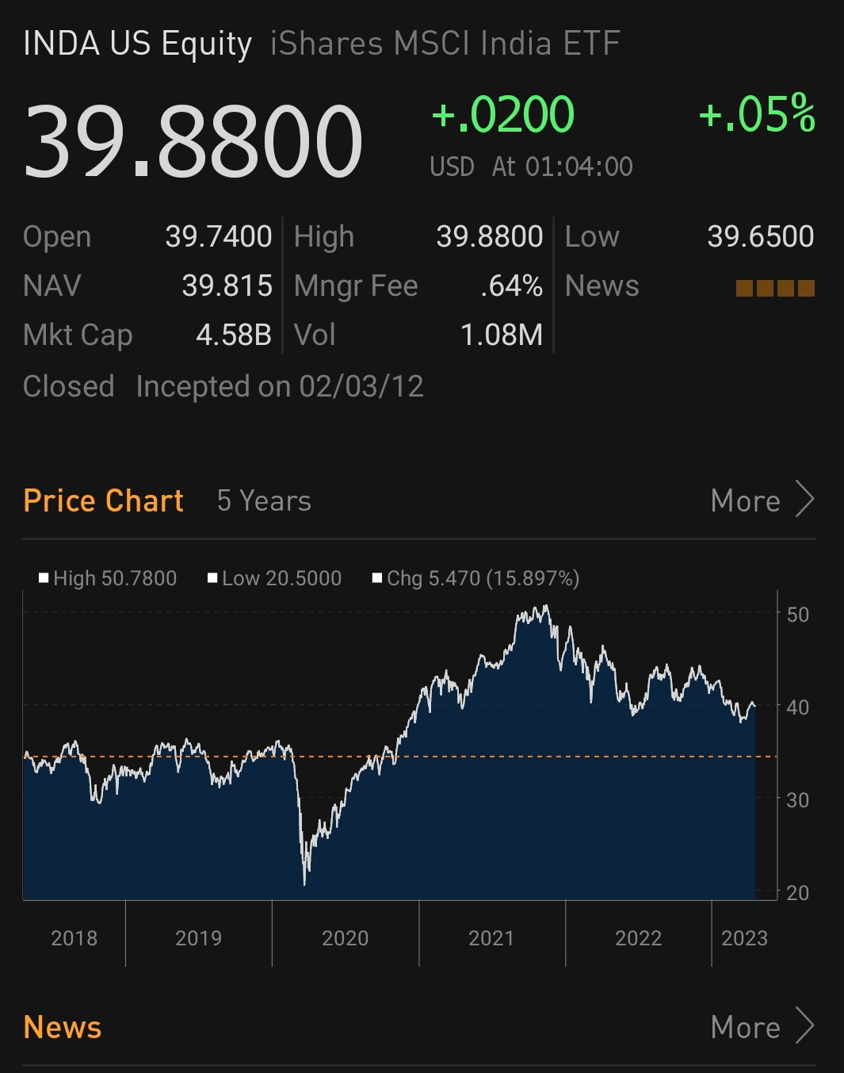The image size is (844, 1073).
Task: Tap the High 50.7800 legend text
Action: (115, 578)
